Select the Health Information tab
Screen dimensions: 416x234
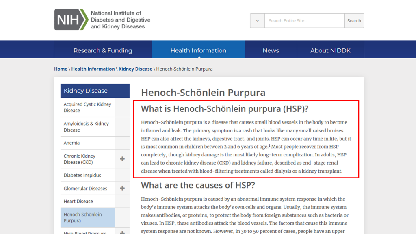[x=198, y=50]
